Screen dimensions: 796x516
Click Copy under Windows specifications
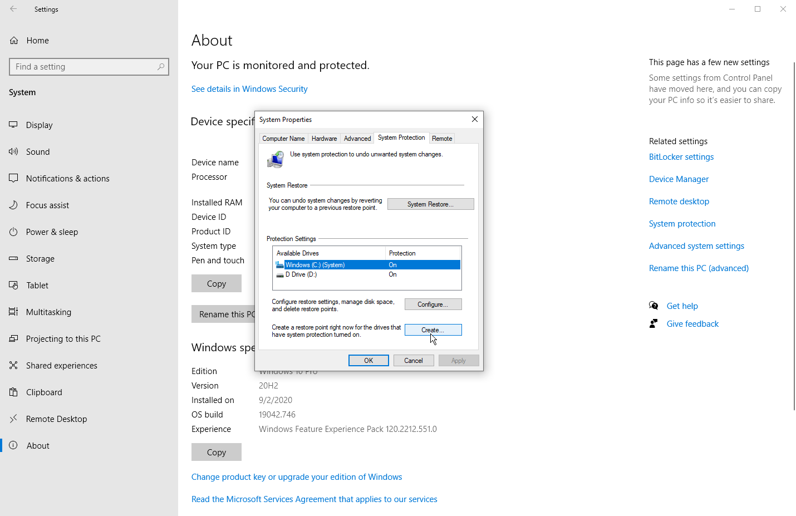(x=217, y=452)
